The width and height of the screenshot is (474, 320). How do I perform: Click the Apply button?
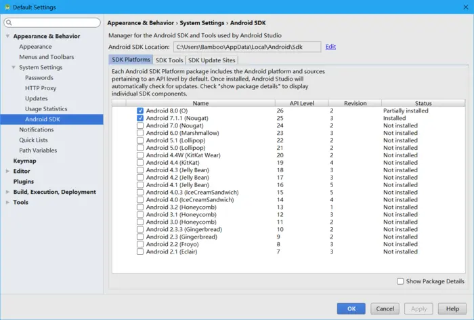point(418,308)
